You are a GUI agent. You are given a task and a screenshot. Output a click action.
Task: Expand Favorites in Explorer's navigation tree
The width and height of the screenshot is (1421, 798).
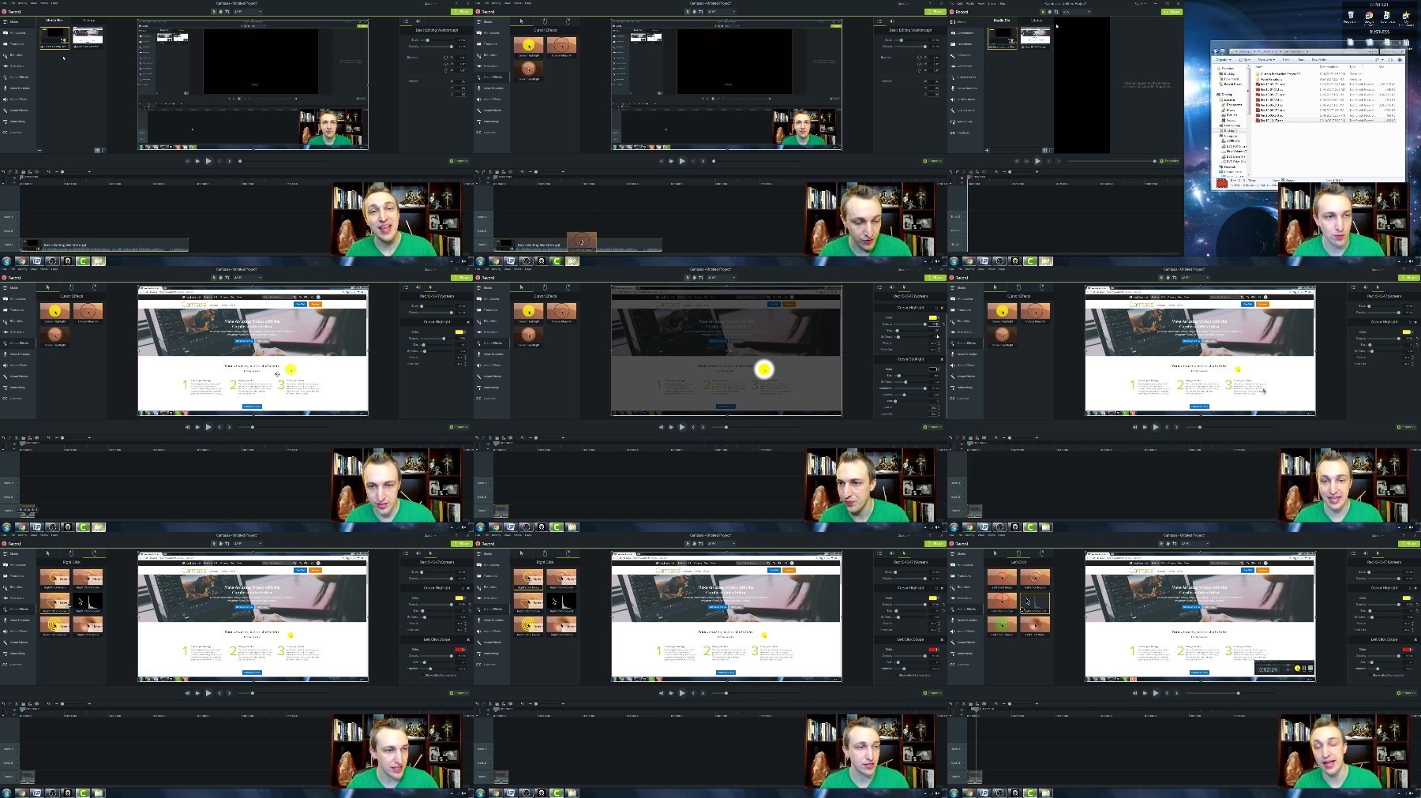pos(1226,68)
